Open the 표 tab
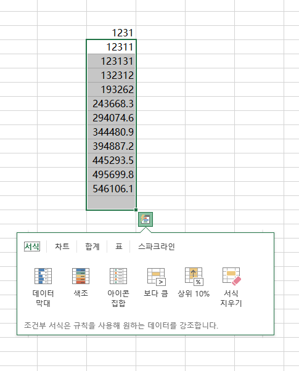299x371 pixels. pyautogui.click(x=118, y=247)
